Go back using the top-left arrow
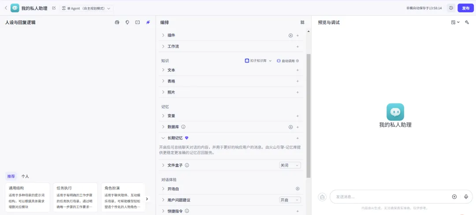Screen dimensions: 476x215 (x=6, y=8)
